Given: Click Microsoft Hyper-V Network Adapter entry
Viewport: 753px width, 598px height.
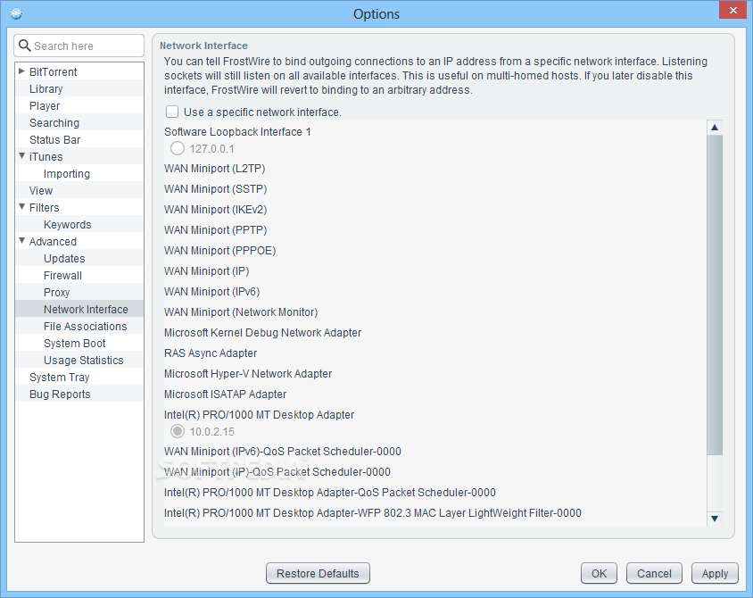Looking at the screenshot, I should tap(248, 374).
